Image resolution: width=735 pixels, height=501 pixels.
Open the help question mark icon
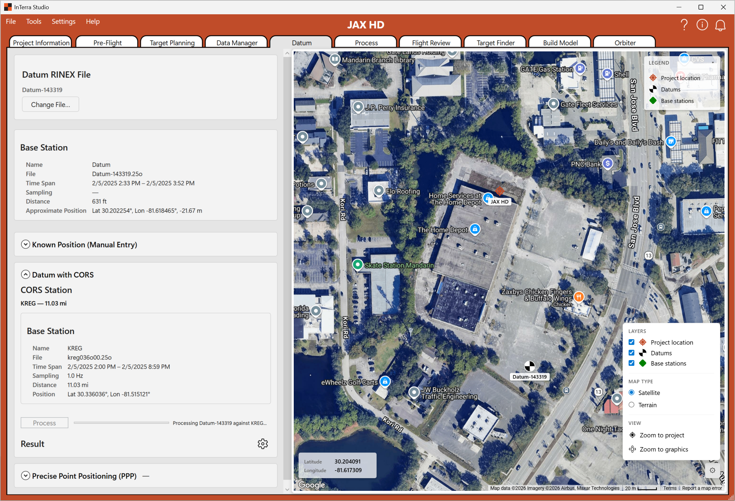684,25
